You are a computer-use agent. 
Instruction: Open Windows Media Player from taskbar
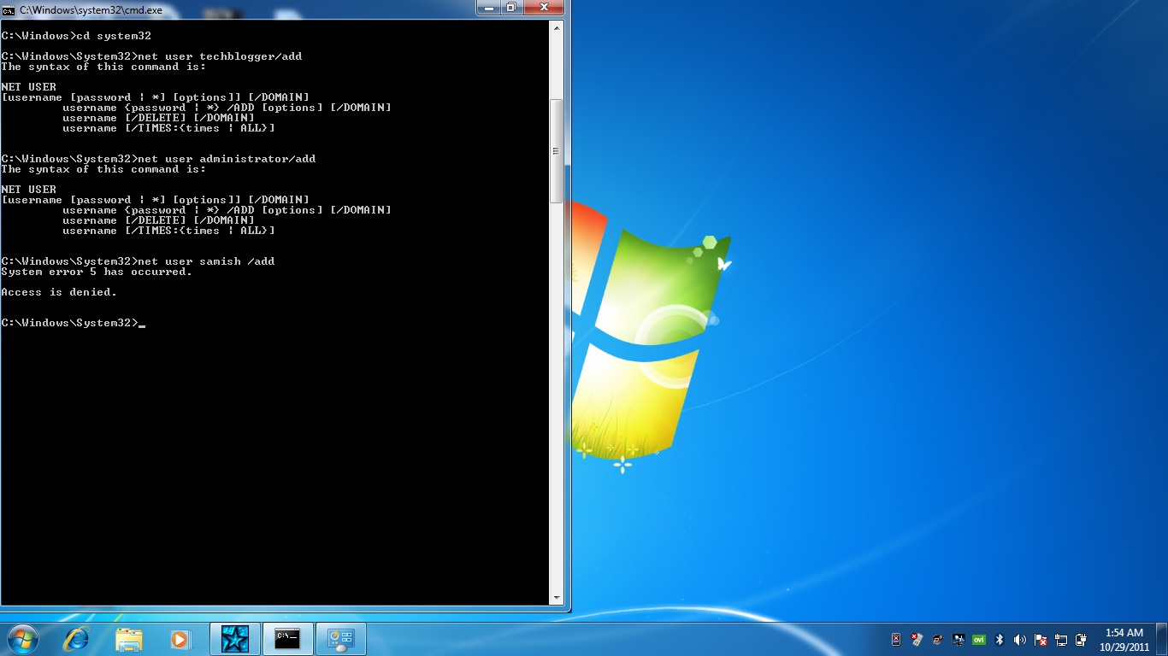coord(180,638)
